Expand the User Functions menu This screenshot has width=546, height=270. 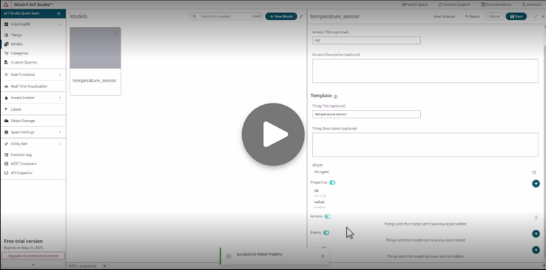click(x=33, y=75)
